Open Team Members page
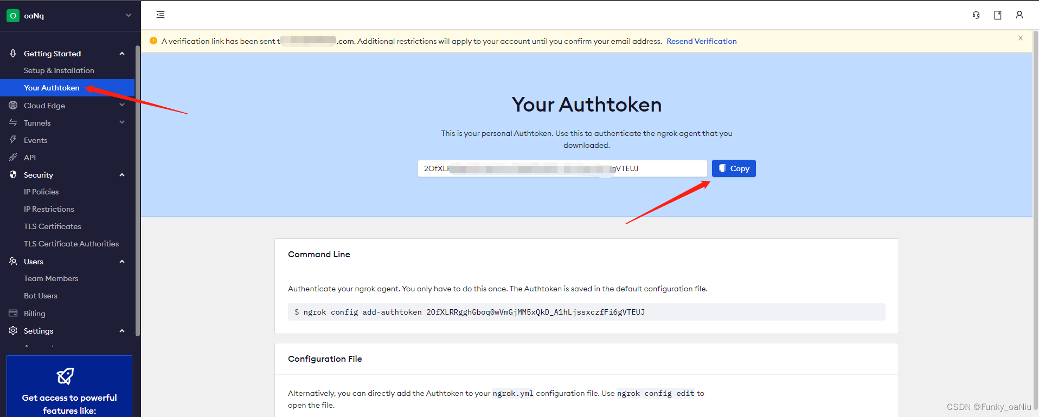The height and width of the screenshot is (417, 1039). pos(51,278)
